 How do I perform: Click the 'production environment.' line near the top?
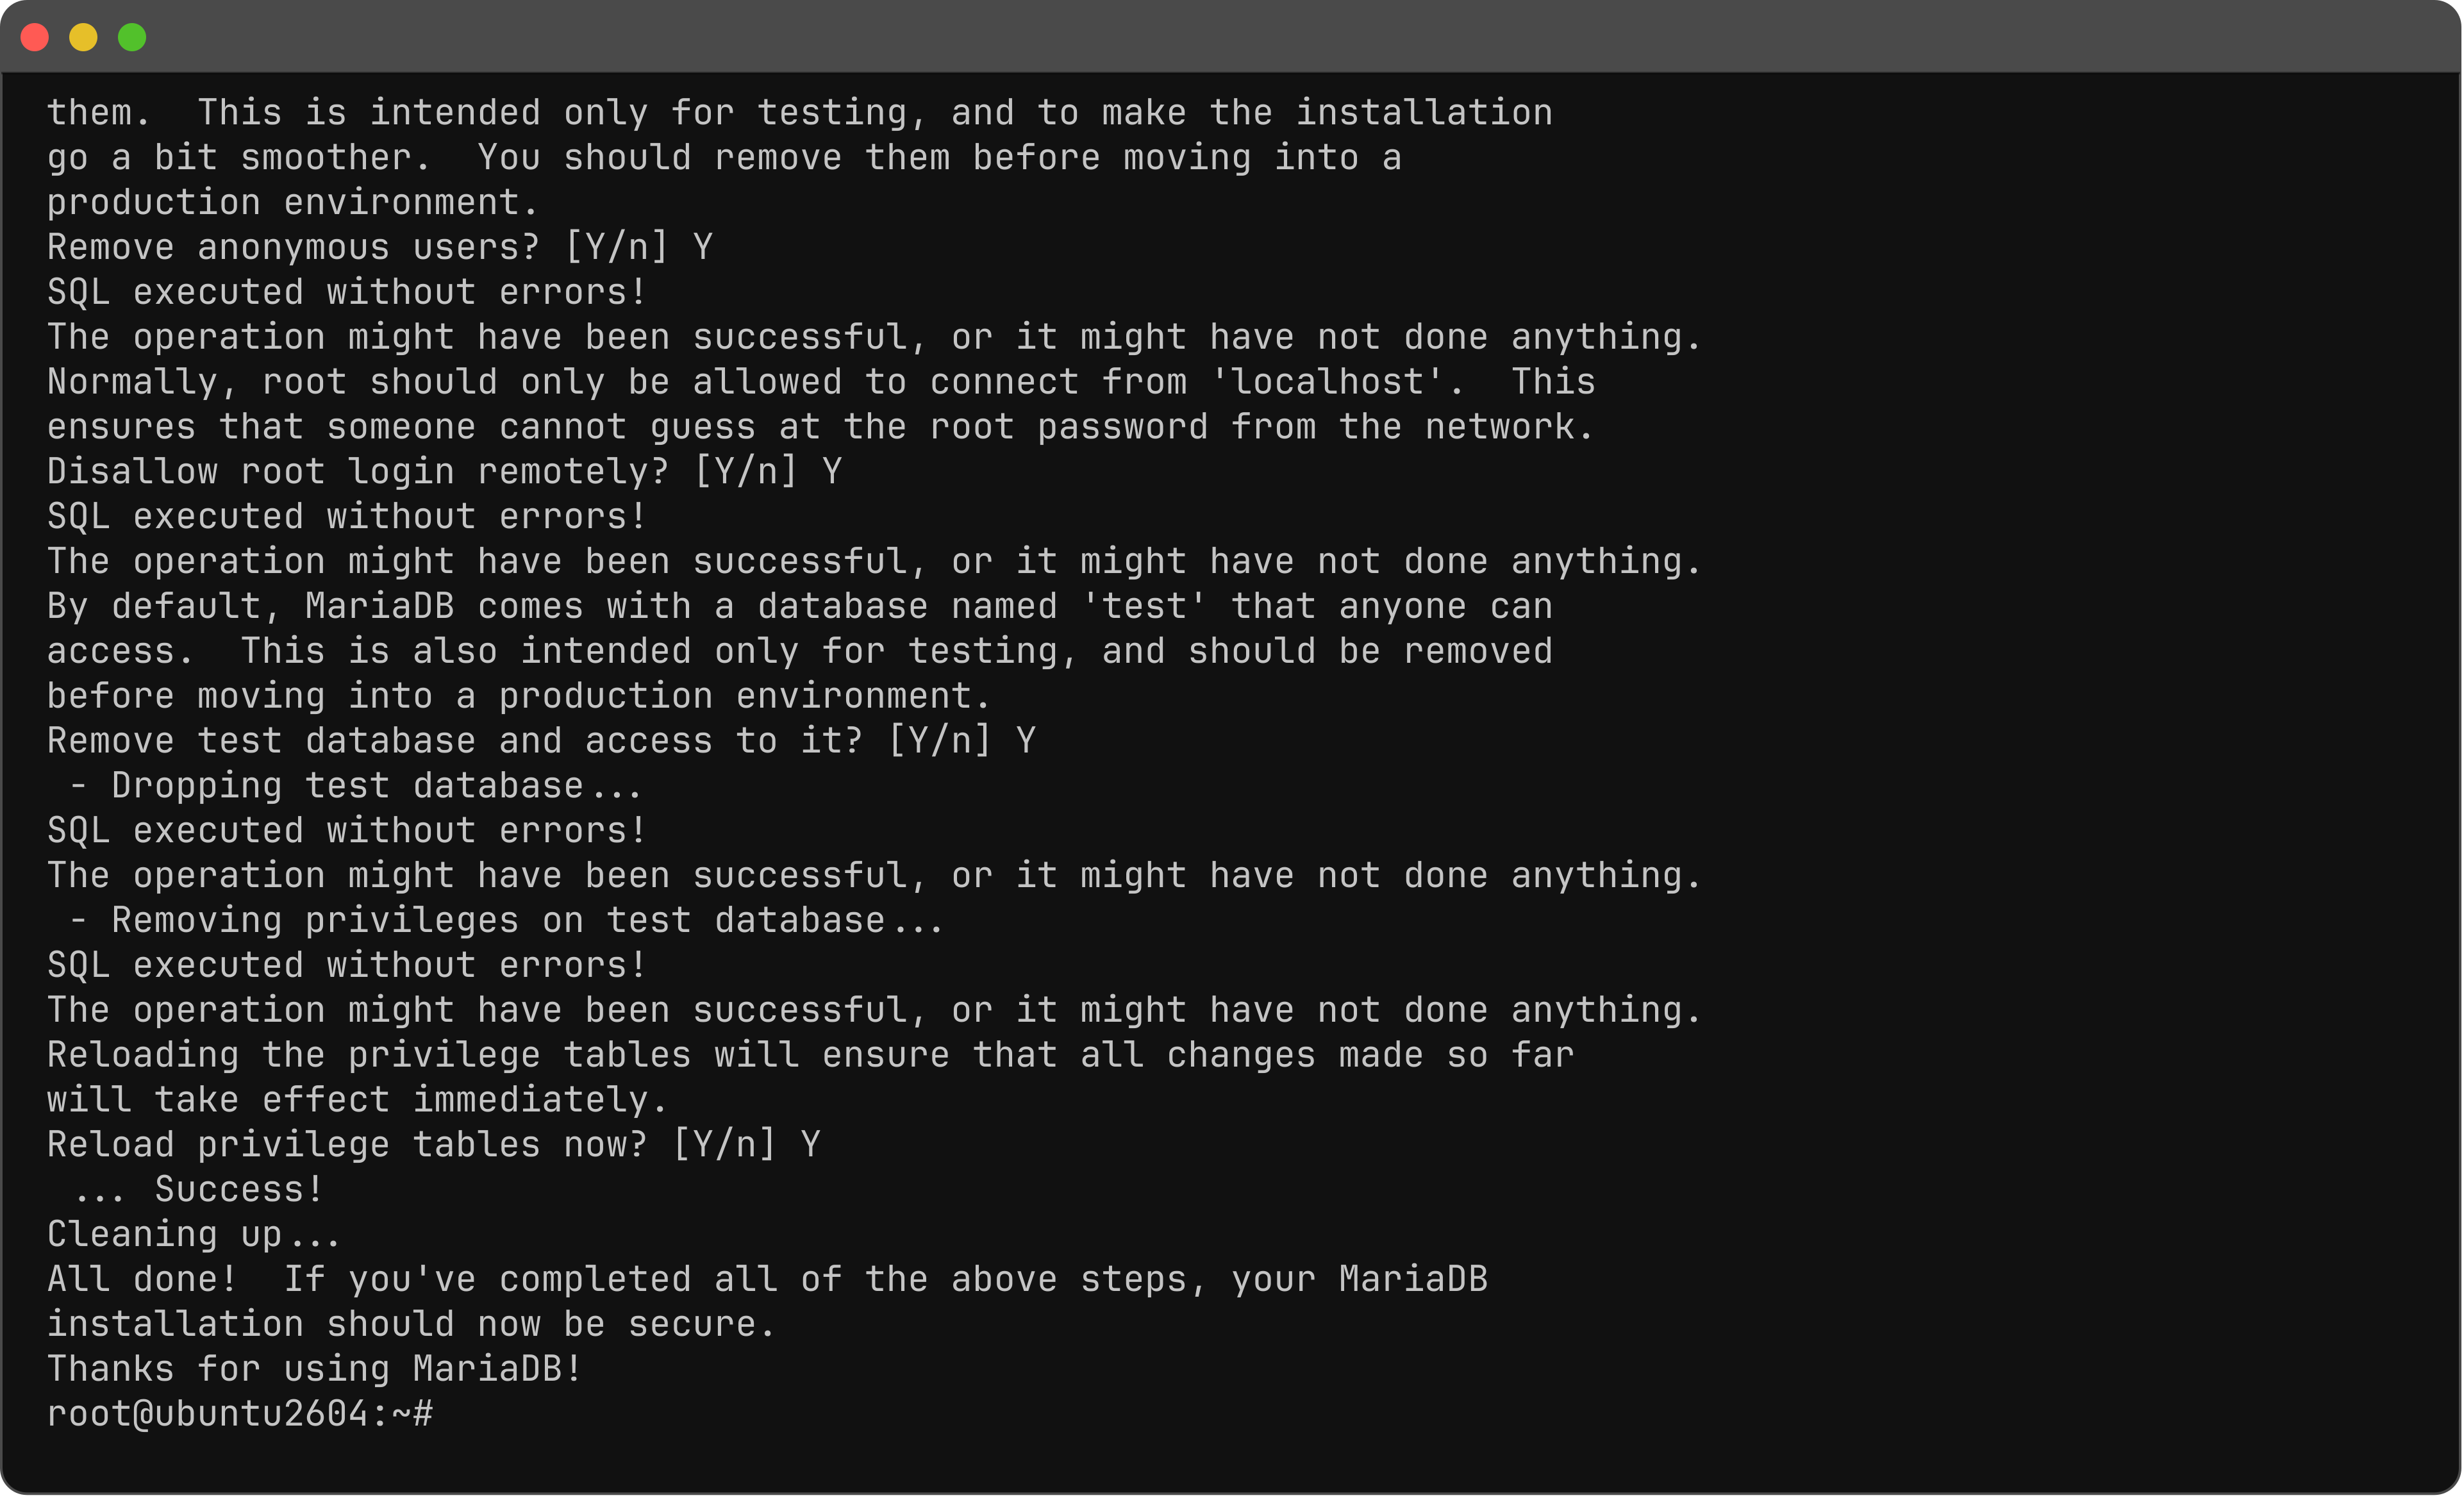click(293, 203)
